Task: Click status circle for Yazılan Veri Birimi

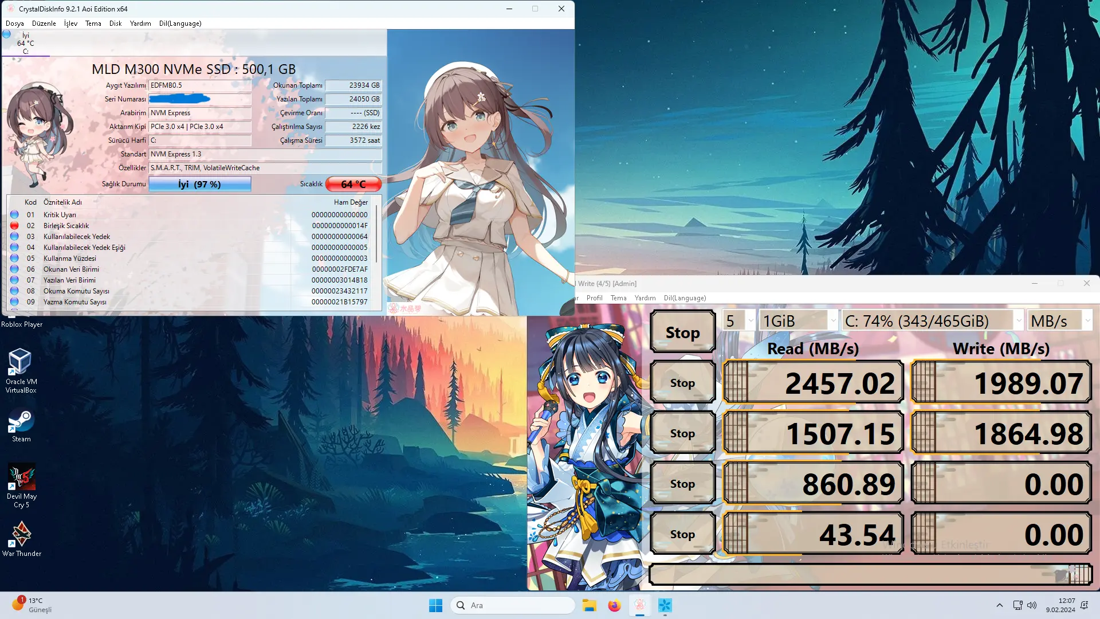Action: (x=14, y=280)
